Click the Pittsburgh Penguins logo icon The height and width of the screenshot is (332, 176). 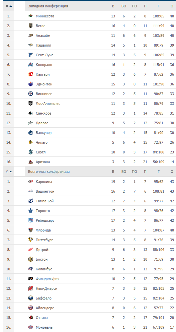(31, 240)
